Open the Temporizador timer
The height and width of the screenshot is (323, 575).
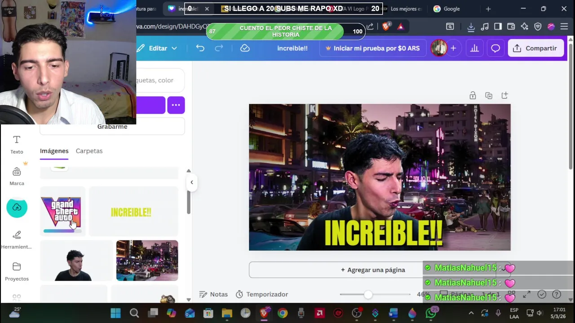coord(262,294)
